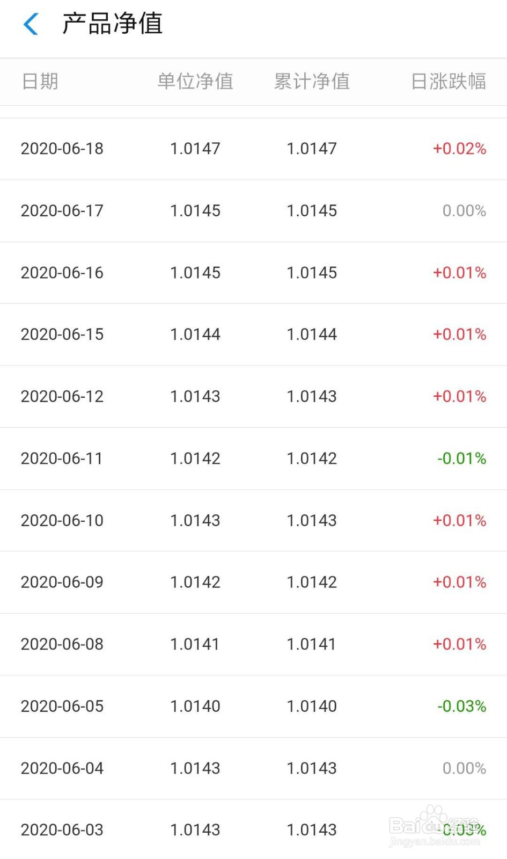Select the 日期 column header

tap(40, 82)
